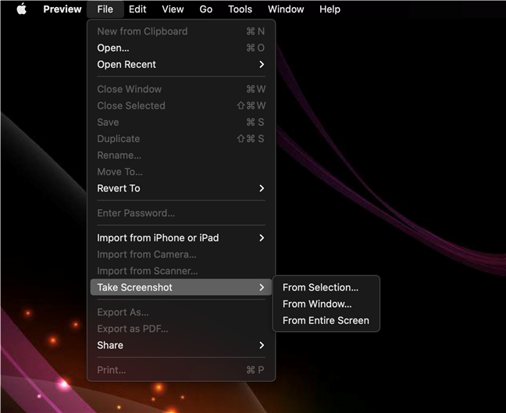Click the Move To... menu item
506x413 pixels.
coord(181,172)
